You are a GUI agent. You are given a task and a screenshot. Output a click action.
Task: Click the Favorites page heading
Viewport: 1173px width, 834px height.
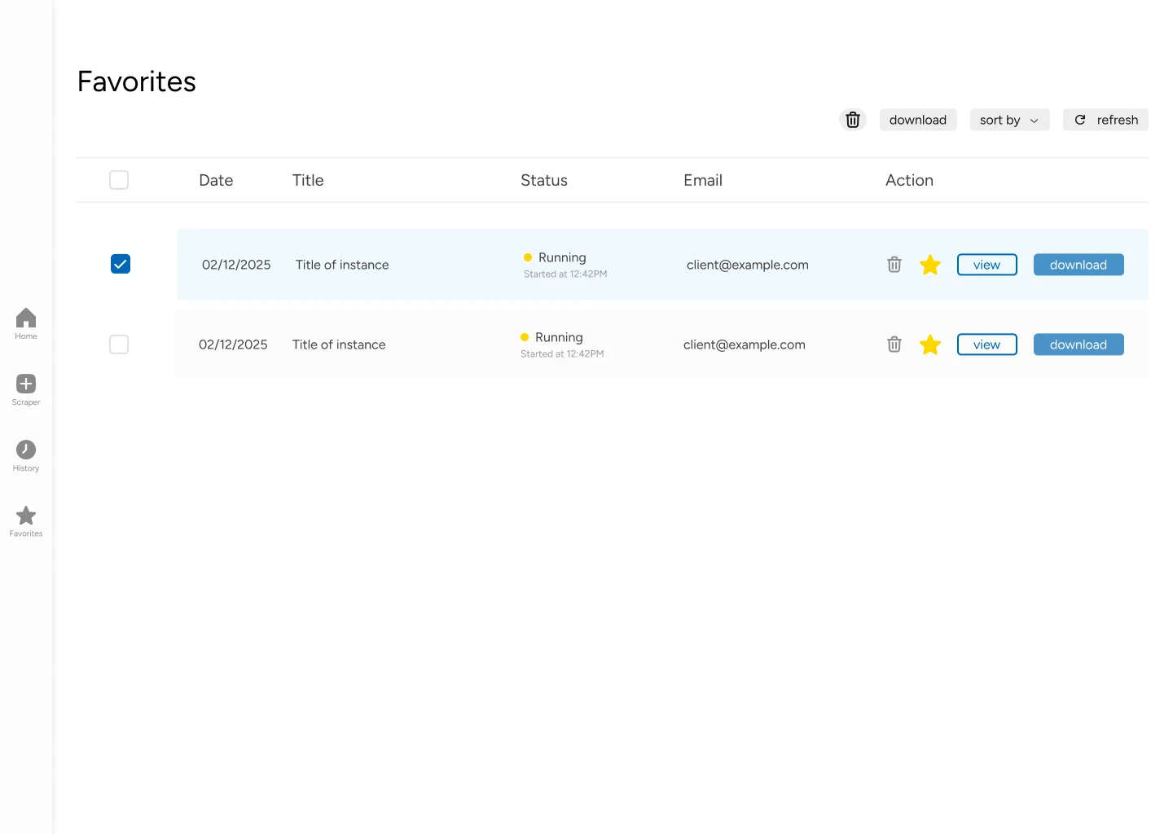click(x=137, y=81)
